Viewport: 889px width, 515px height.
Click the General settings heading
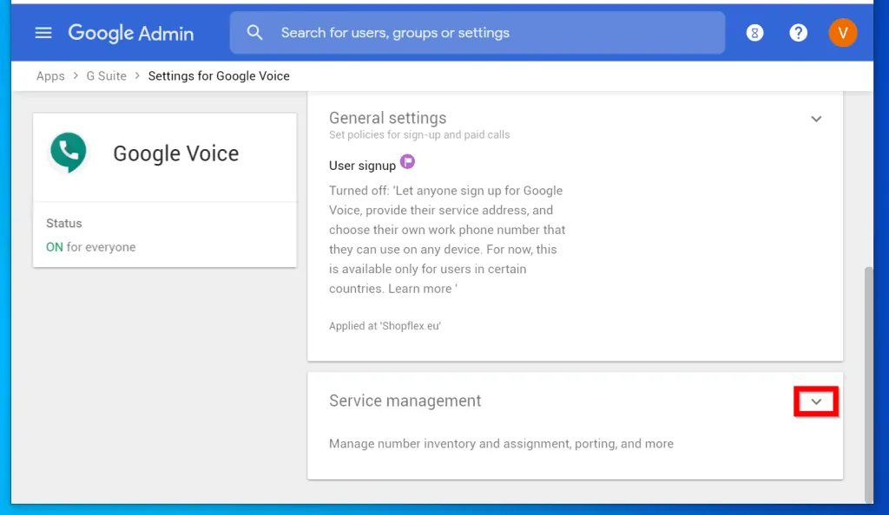pyautogui.click(x=387, y=118)
